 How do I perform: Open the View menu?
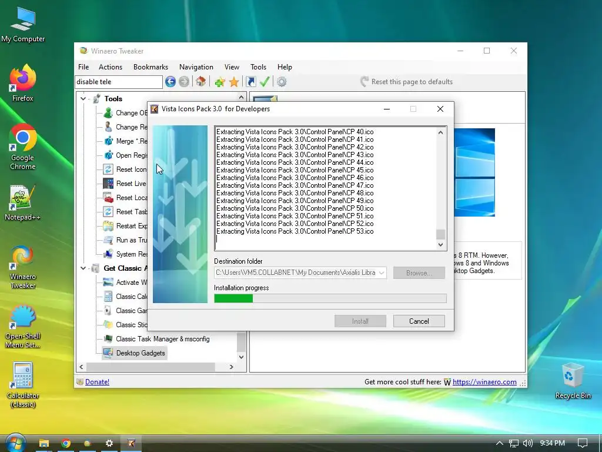click(232, 67)
